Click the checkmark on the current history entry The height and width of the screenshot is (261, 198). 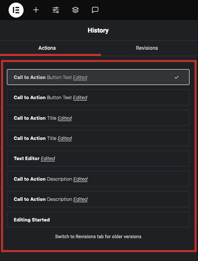click(176, 77)
